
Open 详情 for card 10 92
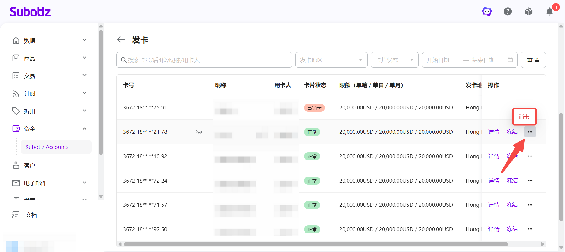point(494,156)
